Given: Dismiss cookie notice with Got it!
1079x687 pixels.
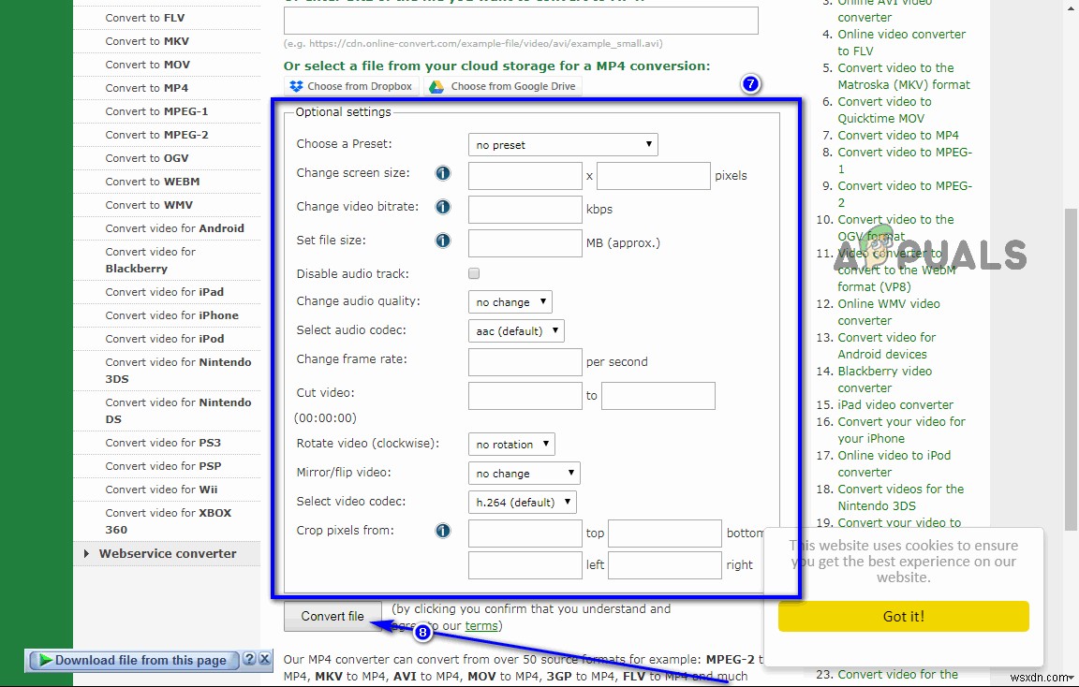Looking at the screenshot, I should click(x=904, y=616).
